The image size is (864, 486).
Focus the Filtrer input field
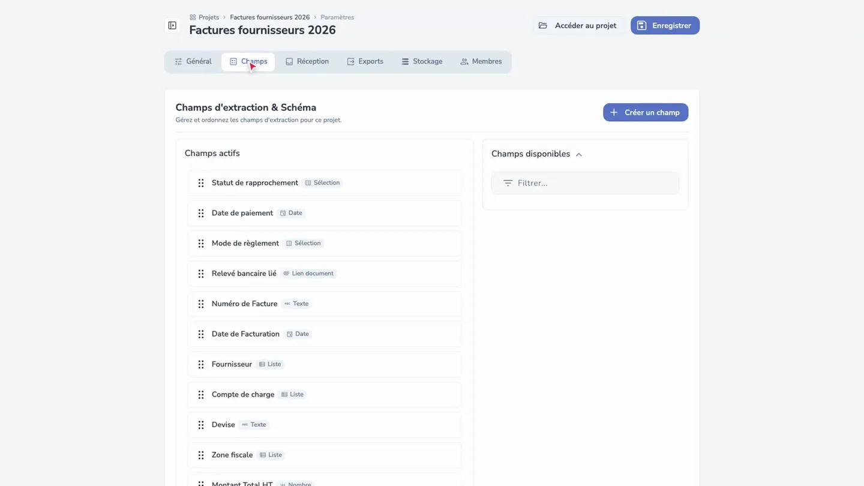click(585, 183)
